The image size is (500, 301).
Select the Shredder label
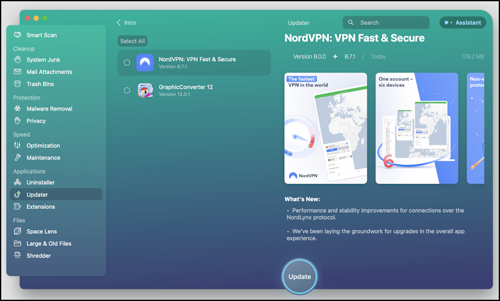39,256
